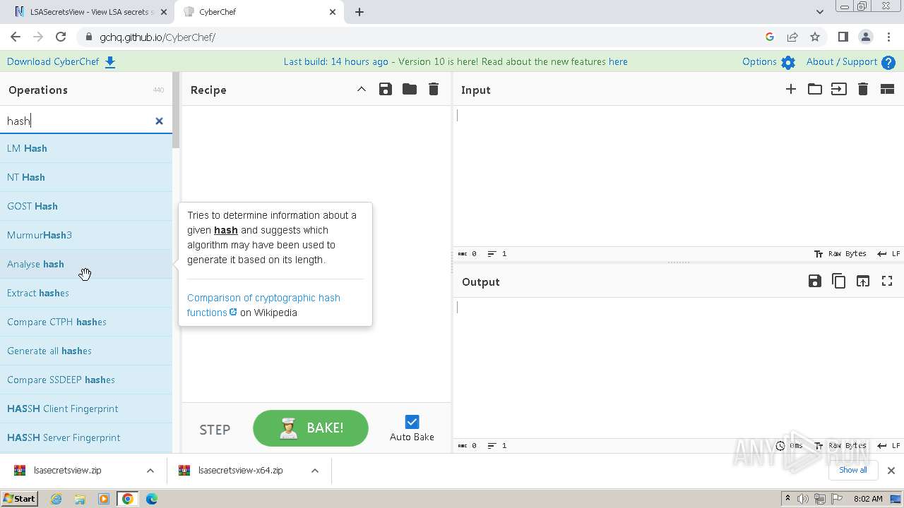Click the BAKE! button
This screenshot has height=508, width=904.
311,428
